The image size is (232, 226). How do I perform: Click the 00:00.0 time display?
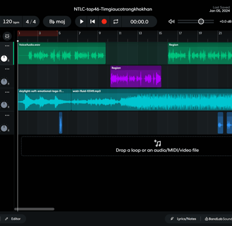pos(139,22)
